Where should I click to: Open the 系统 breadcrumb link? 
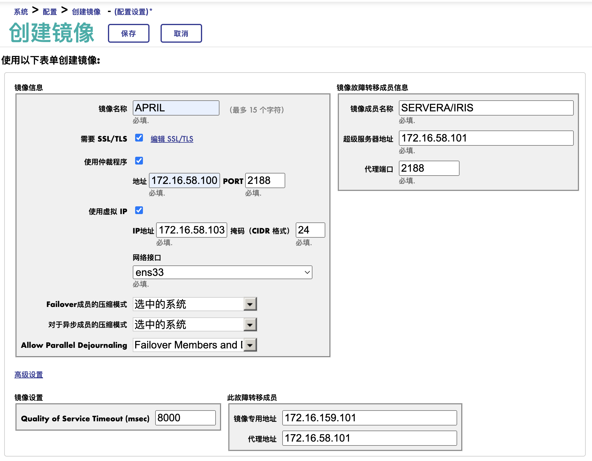(21, 12)
